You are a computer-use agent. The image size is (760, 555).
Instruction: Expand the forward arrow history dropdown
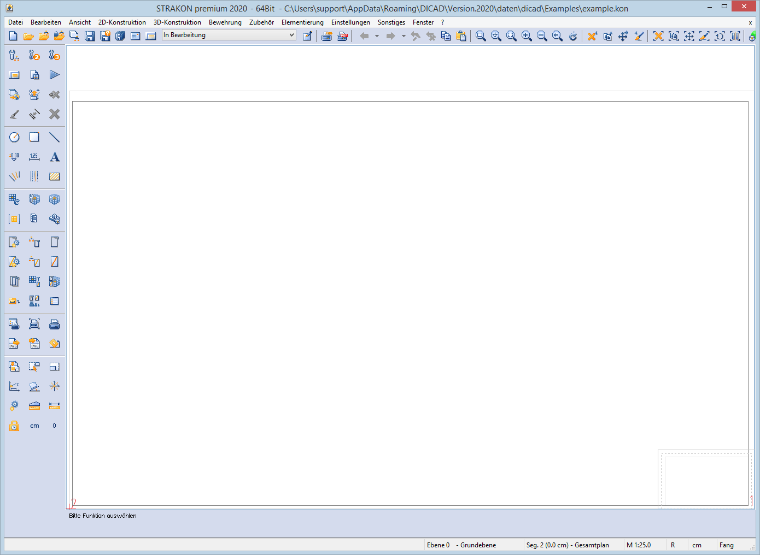(404, 36)
